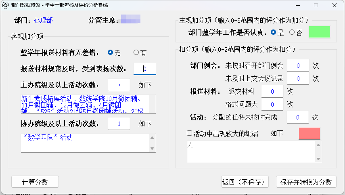Viewport: 345px width, 195px height.
Task: Close the 部门数据修改 window
Action: 335,5
